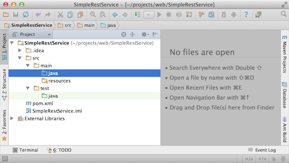Screen dimensions: 289x163
Task: Open the 7: Structure side tab
Action: 4,84
